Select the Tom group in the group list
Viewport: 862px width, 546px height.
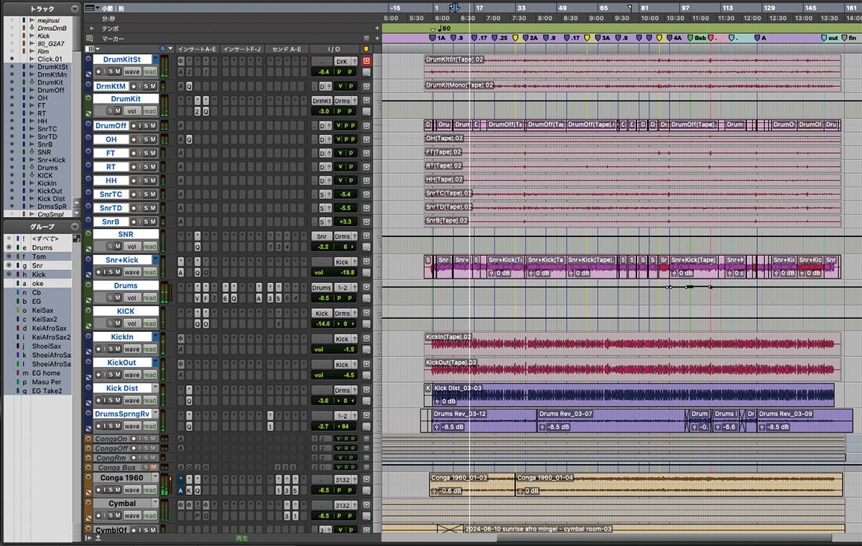[x=39, y=256]
